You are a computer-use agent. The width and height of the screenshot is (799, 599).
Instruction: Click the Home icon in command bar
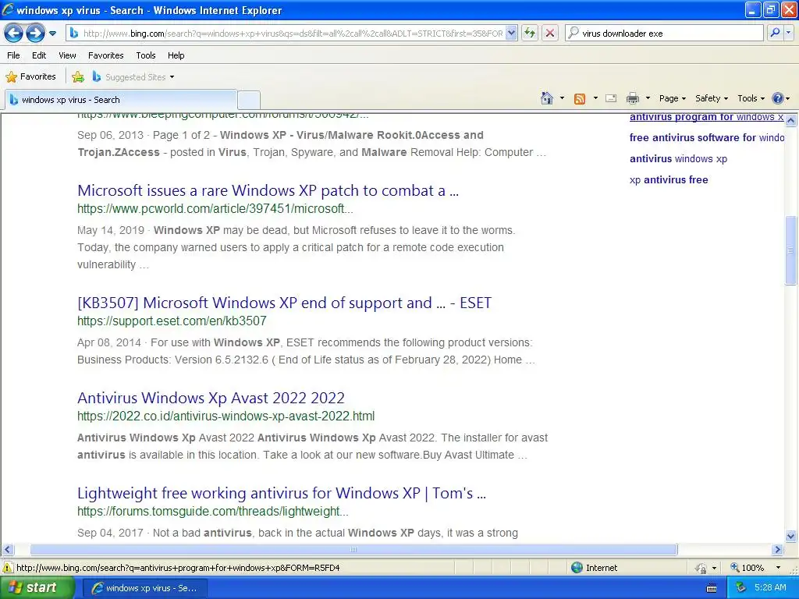[x=547, y=98]
